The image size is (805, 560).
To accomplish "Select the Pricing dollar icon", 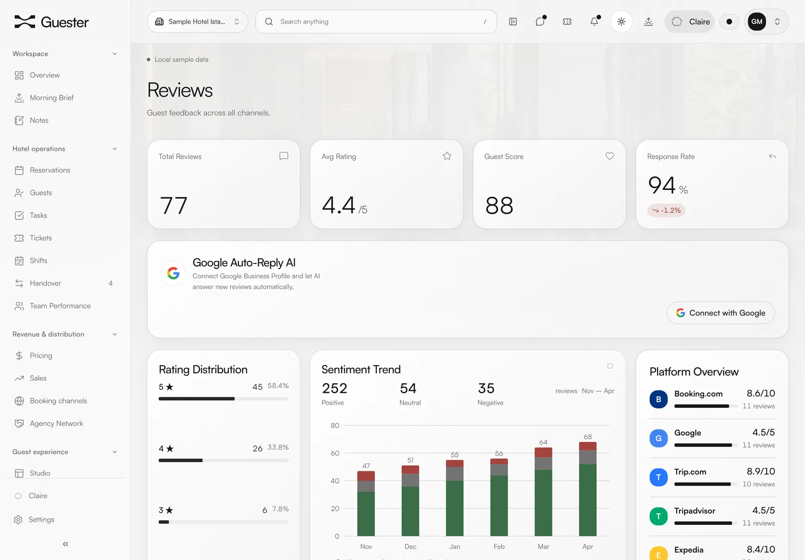I will tap(19, 356).
